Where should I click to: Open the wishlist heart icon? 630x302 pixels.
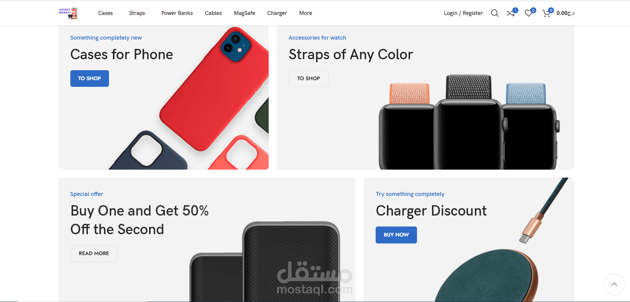point(529,13)
